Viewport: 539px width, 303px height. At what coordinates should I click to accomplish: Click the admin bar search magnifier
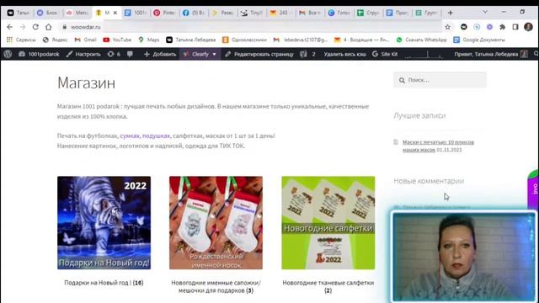pos(536,54)
